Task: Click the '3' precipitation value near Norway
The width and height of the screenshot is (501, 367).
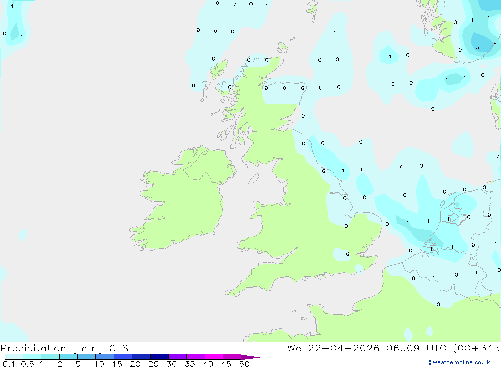Action: click(477, 47)
